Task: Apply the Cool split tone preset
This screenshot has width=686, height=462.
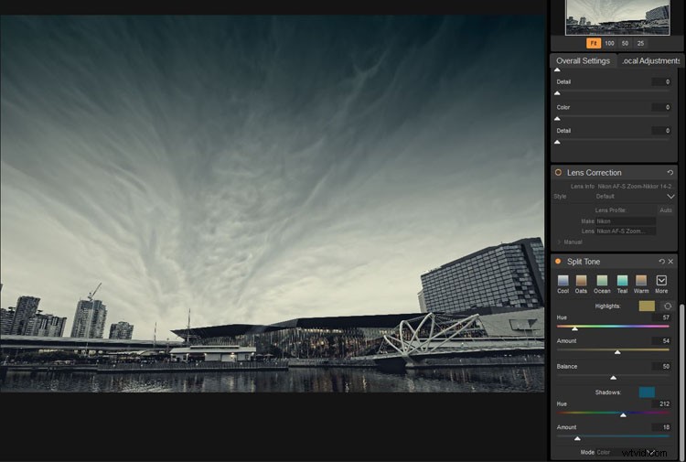Action: 563,284
